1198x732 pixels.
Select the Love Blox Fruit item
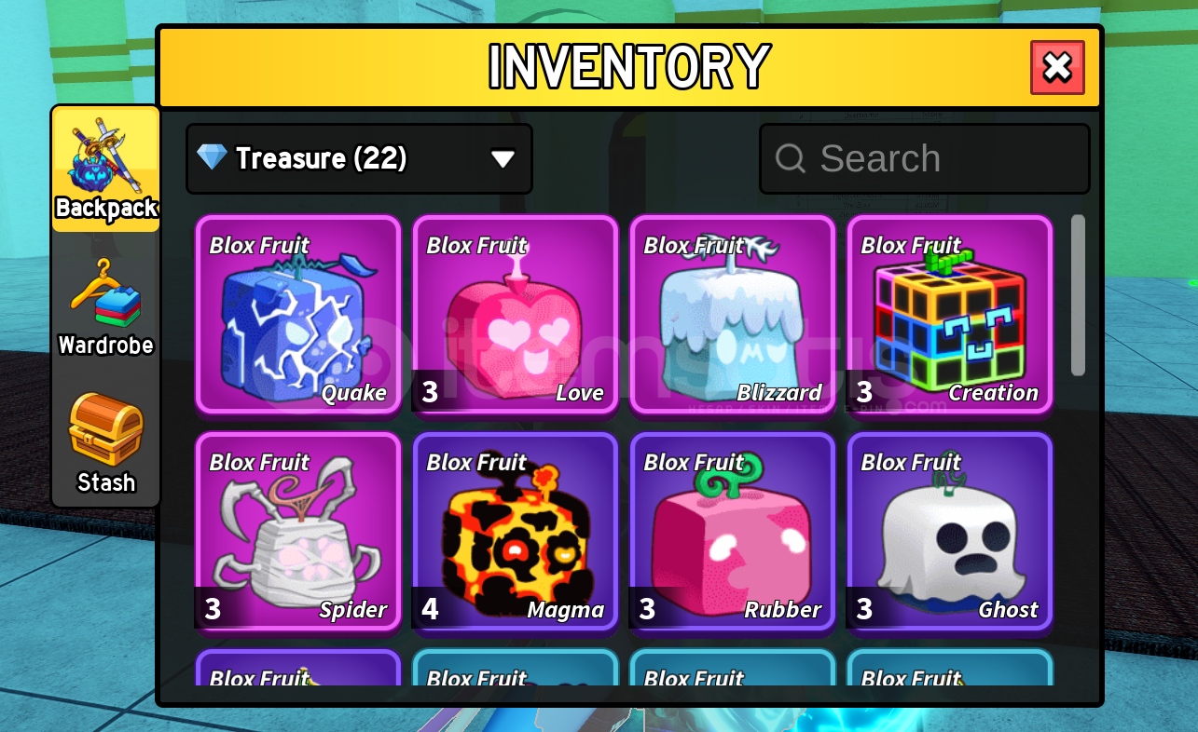(516, 315)
